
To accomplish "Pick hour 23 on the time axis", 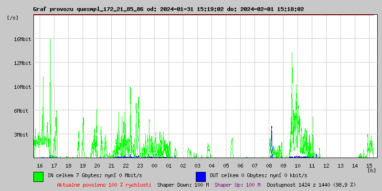I will 140,166.
